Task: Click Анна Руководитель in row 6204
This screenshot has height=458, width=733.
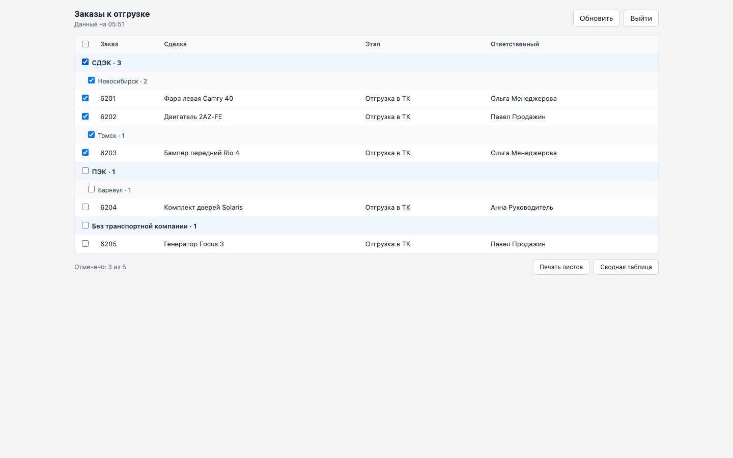Action: (x=522, y=208)
